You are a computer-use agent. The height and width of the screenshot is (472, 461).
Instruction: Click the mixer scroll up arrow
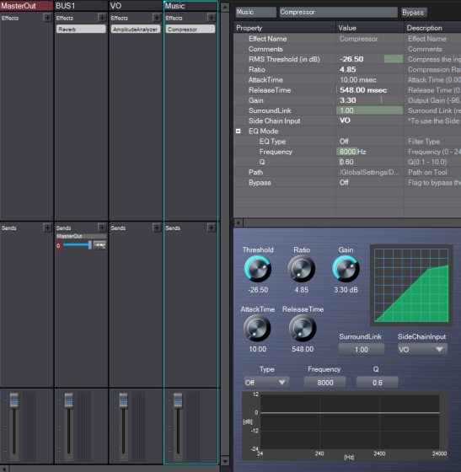click(225, 8)
